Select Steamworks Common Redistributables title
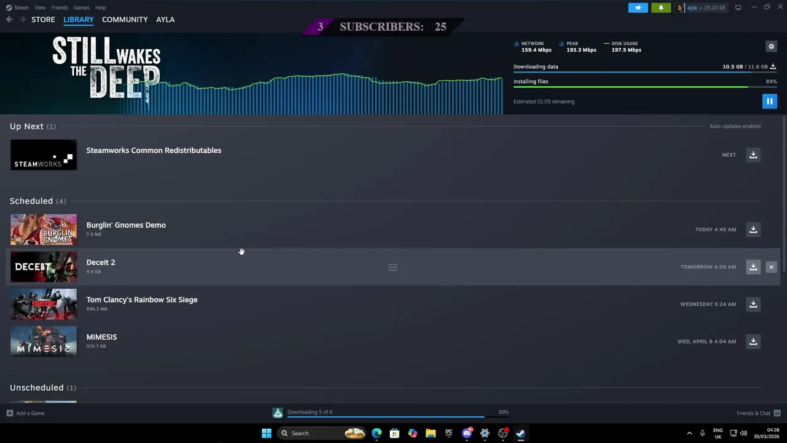Image resolution: width=787 pixels, height=443 pixels. [x=154, y=150]
